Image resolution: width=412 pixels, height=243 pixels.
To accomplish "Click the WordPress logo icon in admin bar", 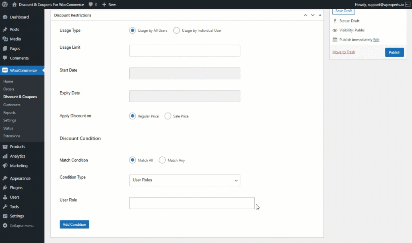I will tap(5, 4).
